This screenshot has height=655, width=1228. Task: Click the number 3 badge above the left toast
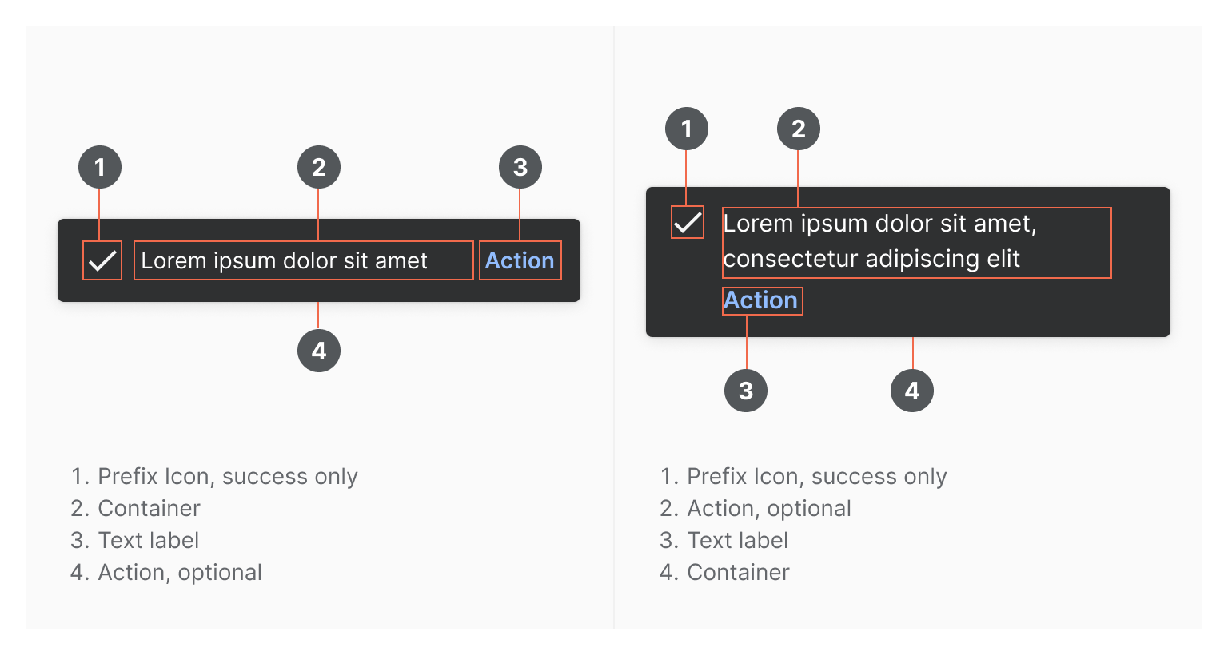pyautogui.click(x=520, y=167)
